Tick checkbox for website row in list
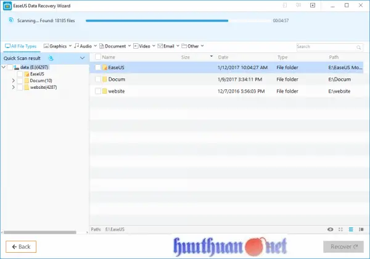370x259 pixels. click(98, 91)
